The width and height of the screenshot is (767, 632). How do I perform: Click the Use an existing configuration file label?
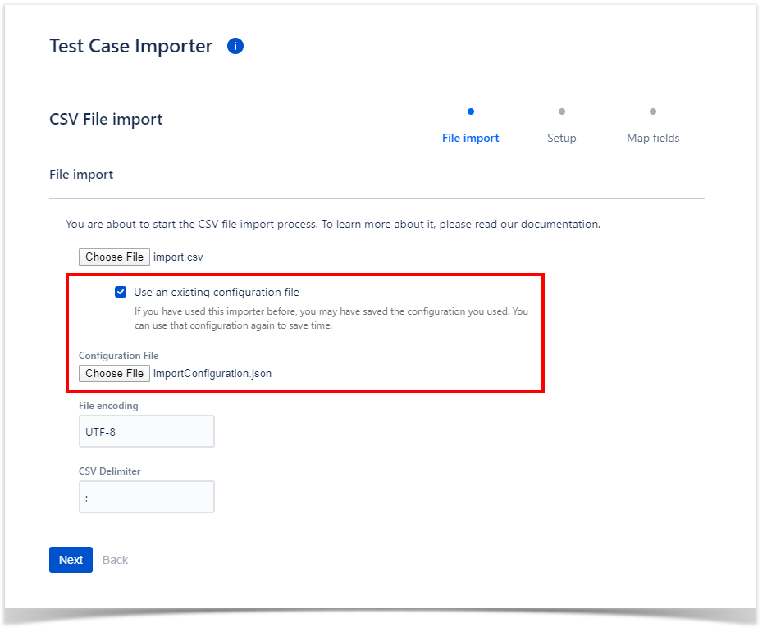(217, 293)
